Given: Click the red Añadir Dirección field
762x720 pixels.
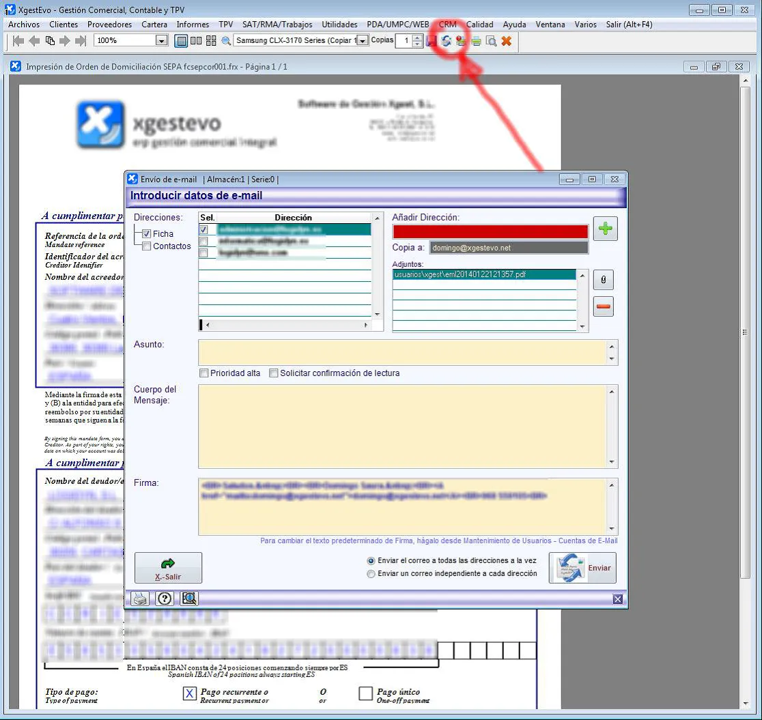Looking at the screenshot, I should pos(490,232).
